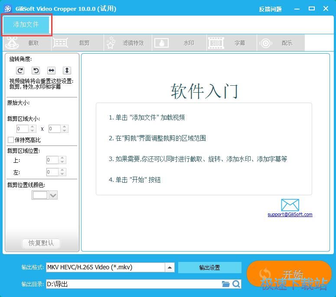Image resolution: width=336 pixels, height=297 pixels.
Task: Click the crop line color swatch
Action: click(x=40, y=195)
